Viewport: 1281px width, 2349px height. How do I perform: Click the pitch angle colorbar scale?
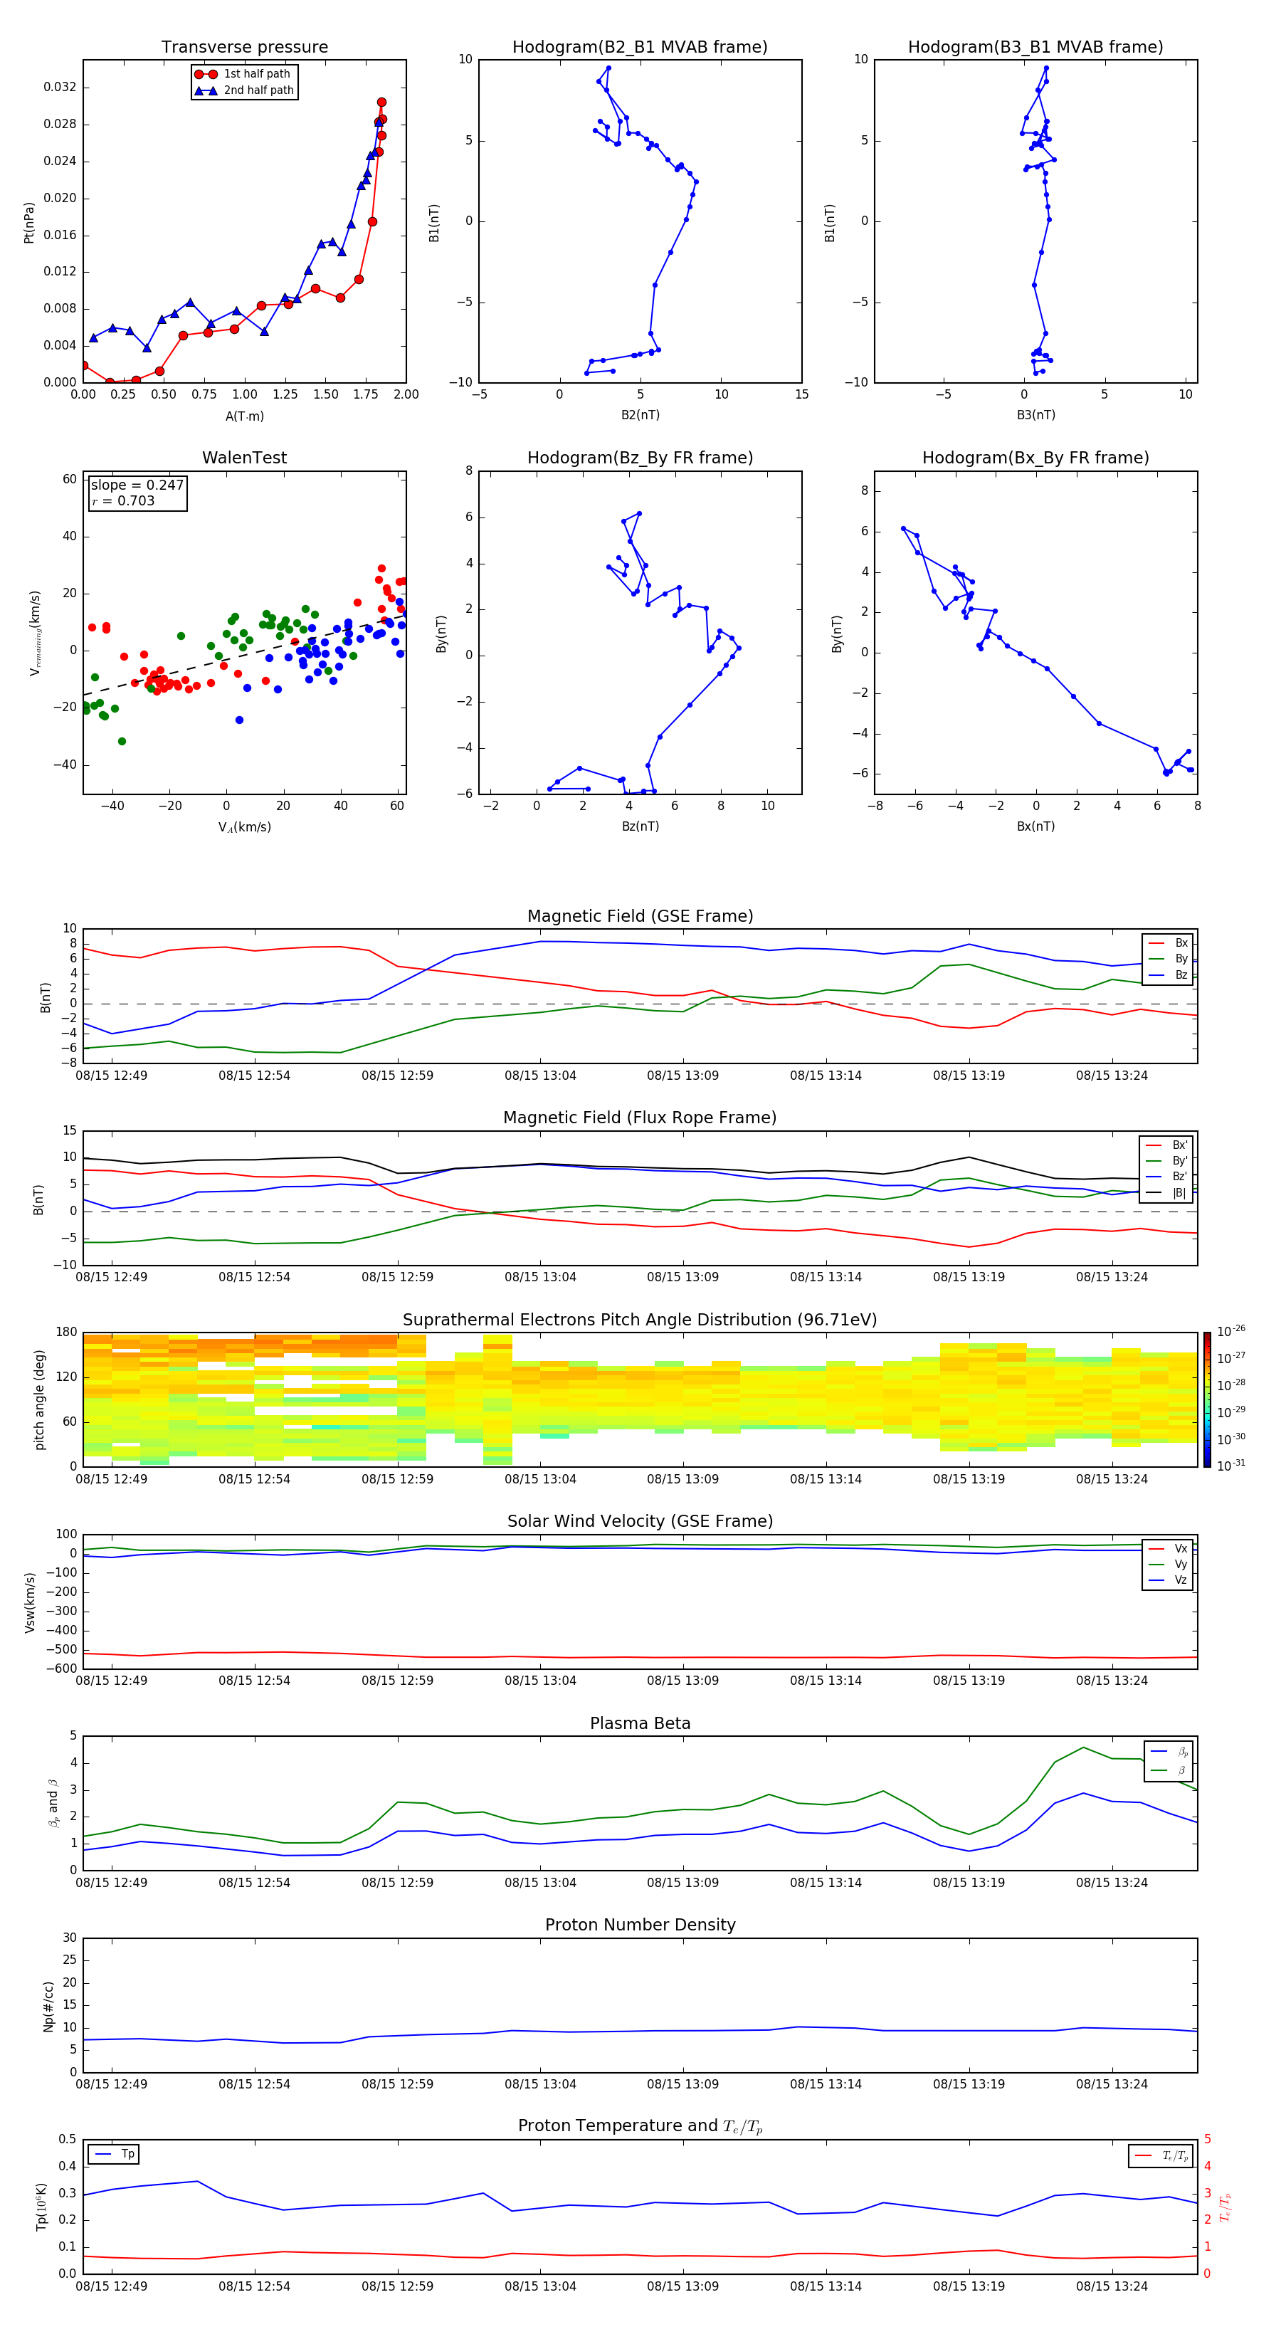click(1207, 1399)
